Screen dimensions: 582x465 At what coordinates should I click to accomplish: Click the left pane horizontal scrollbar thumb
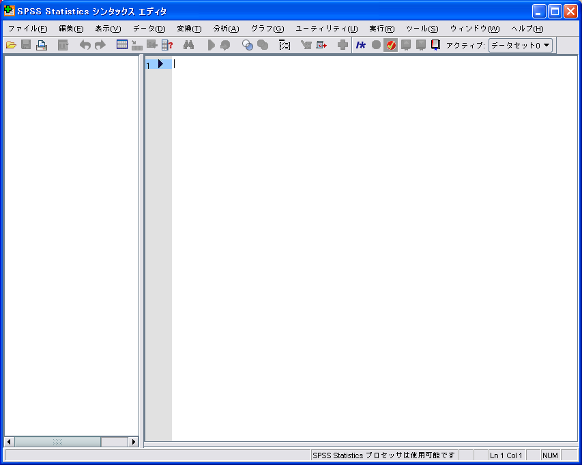coord(57,442)
